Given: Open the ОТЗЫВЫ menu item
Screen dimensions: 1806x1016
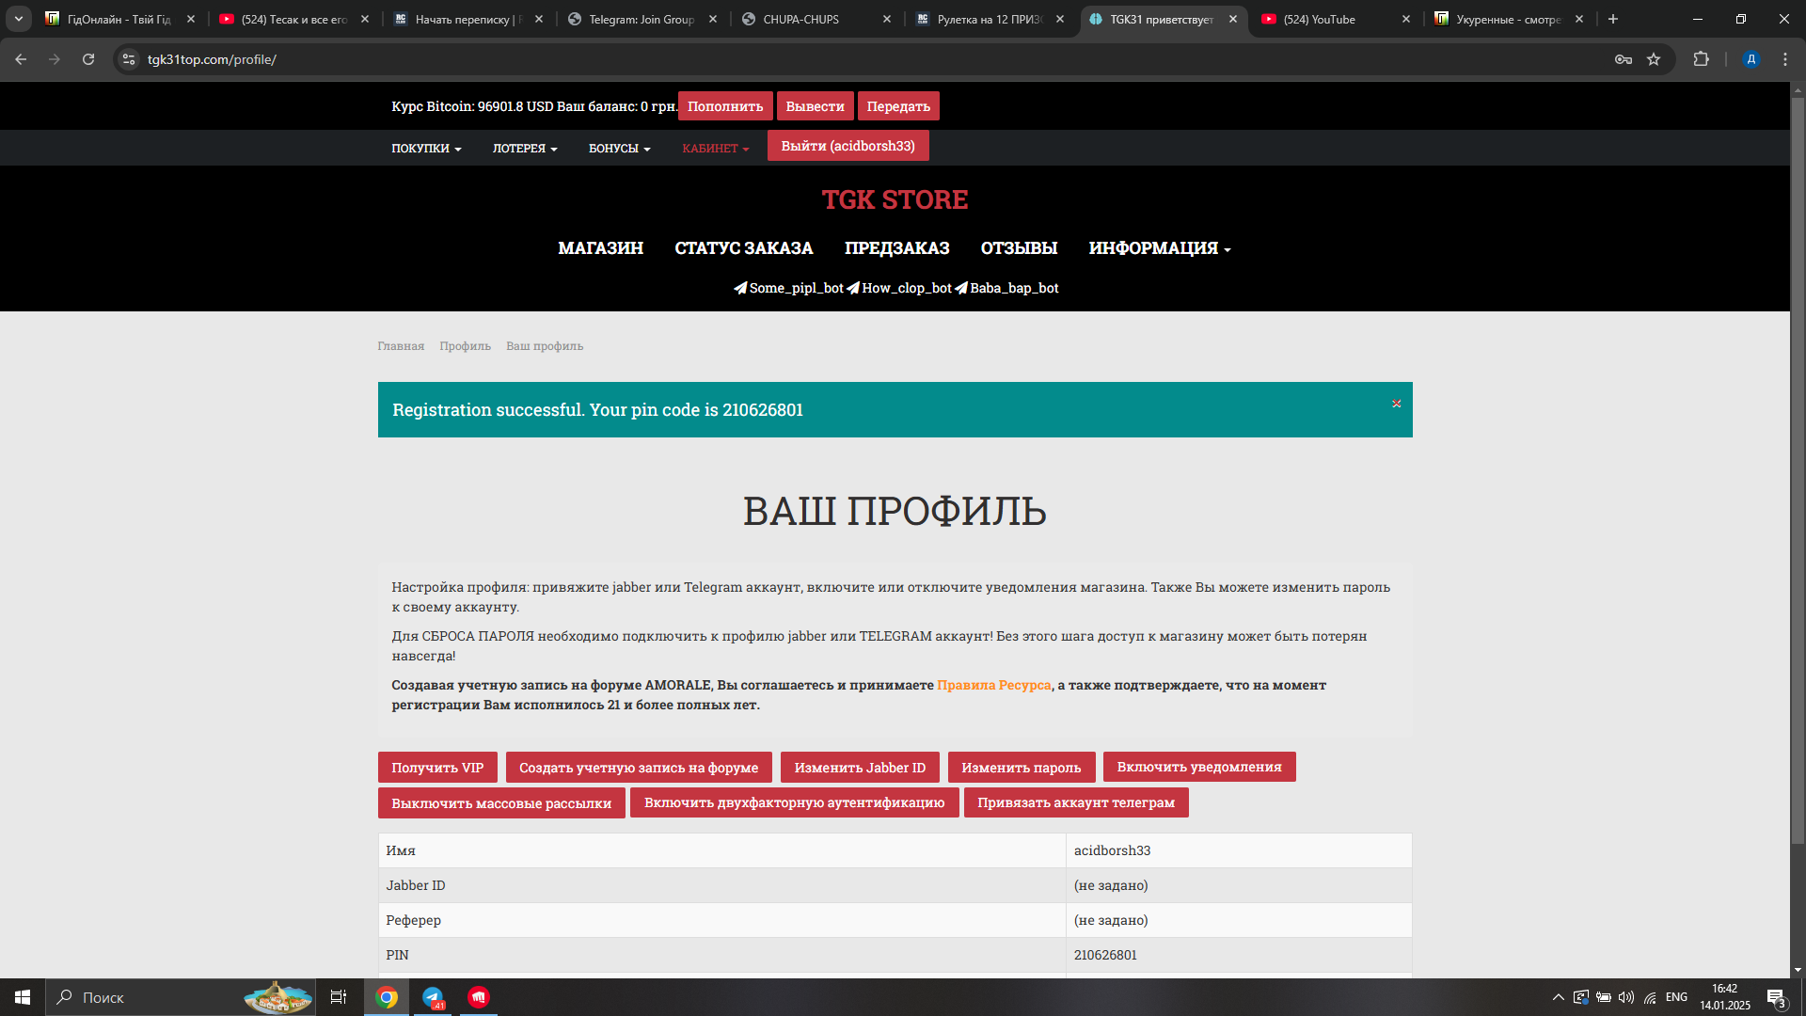Looking at the screenshot, I should coord(1019,248).
